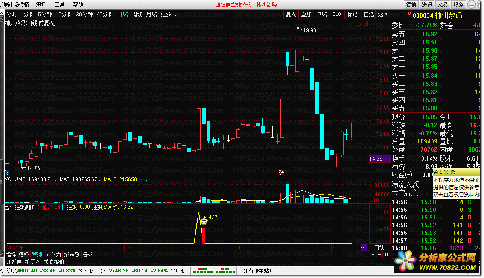484x278 pixels.
Task: Click the 000034 神州数码 stock title
Action: (437, 15)
